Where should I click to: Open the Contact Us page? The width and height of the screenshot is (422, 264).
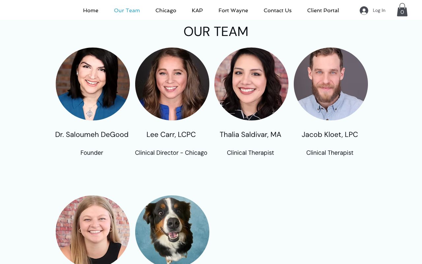click(278, 11)
